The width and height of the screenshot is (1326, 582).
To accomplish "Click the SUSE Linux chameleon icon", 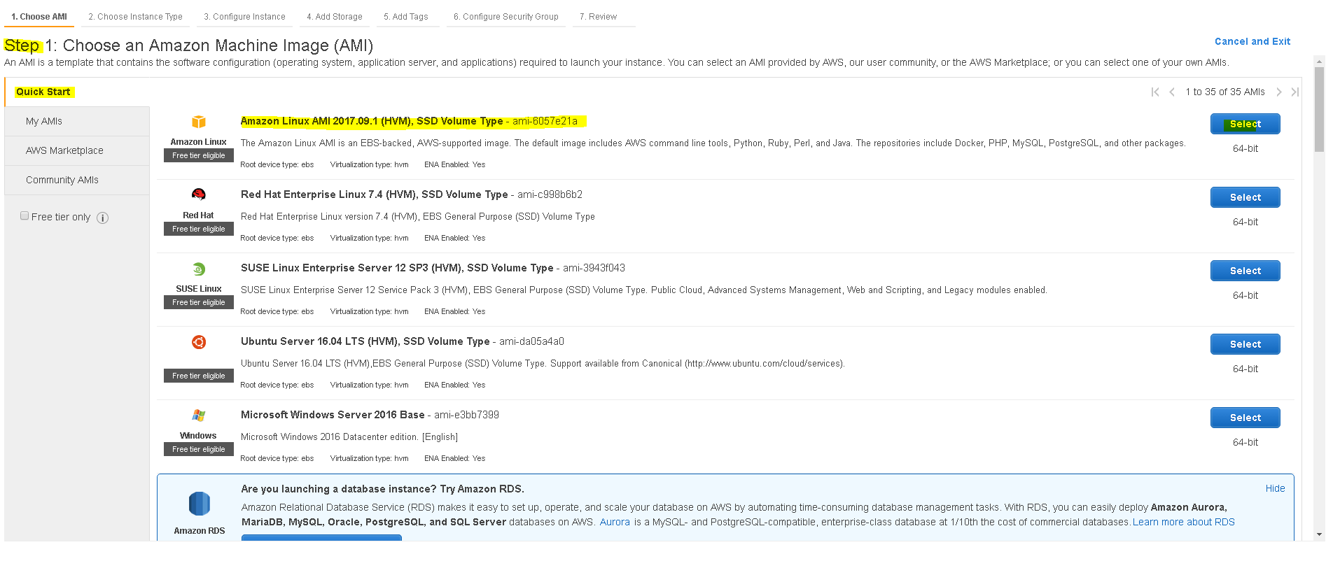I will click(x=199, y=269).
